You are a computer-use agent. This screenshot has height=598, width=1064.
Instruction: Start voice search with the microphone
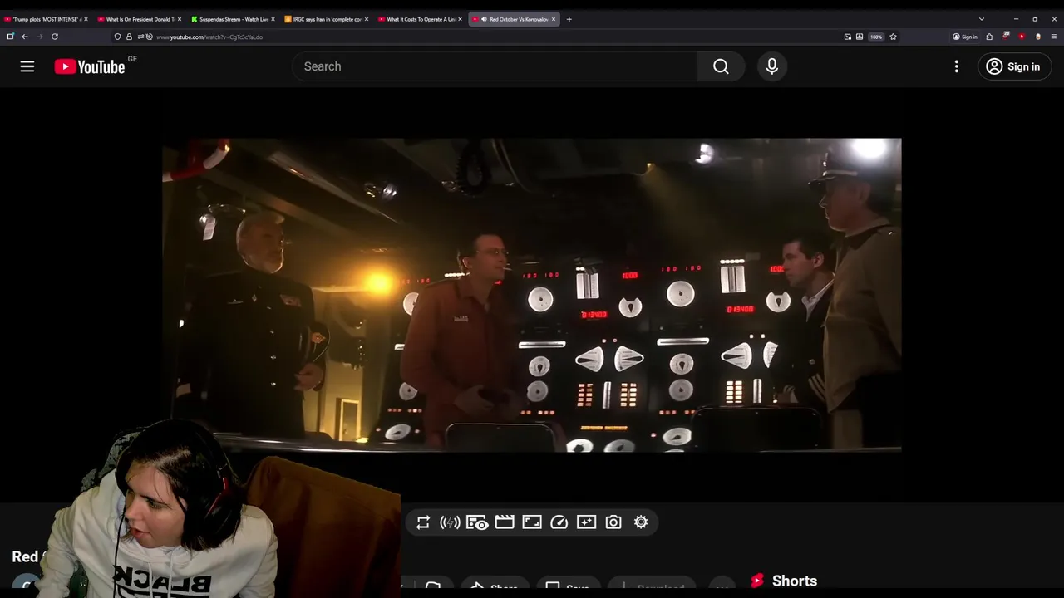pos(772,66)
